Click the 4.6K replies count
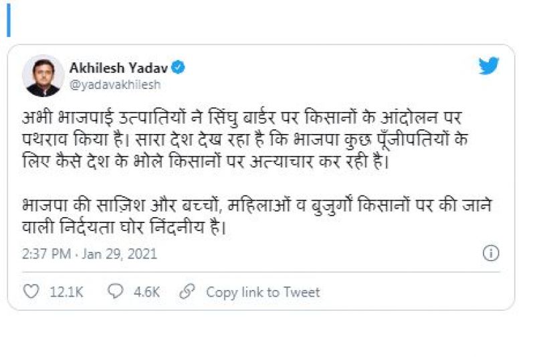The height and width of the screenshot is (357, 535). [146, 292]
